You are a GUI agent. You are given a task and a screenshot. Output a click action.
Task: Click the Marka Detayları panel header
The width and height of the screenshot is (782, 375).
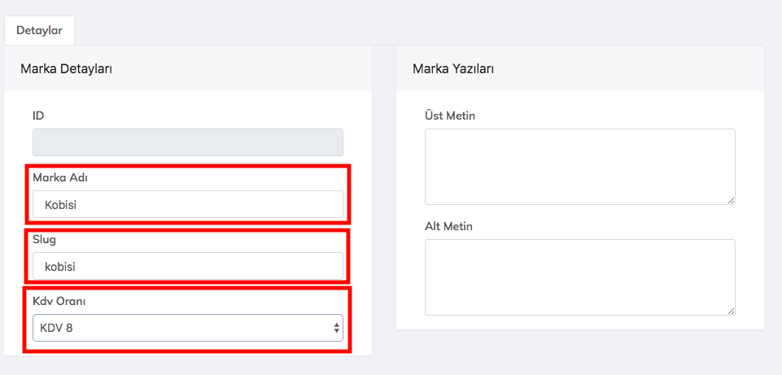click(x=66, y=69)
